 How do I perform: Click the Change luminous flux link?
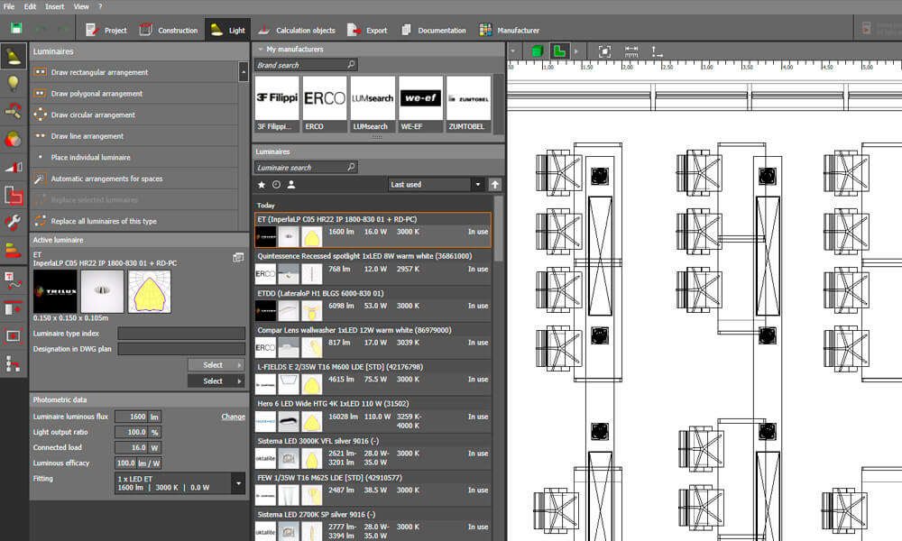[x=233, y=417]
